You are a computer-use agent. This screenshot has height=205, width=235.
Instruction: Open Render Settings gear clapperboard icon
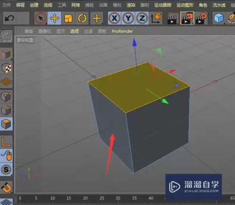tap(201, 18)
